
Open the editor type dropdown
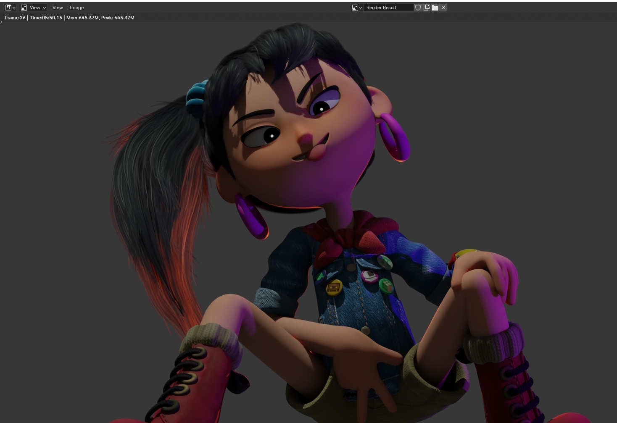pos(11,8)
